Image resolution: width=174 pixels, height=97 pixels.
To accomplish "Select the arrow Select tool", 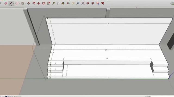I will point(1,3).
